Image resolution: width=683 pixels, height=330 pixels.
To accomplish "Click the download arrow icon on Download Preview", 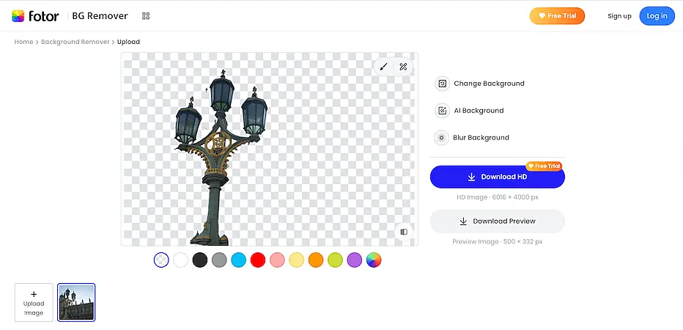I will [463, 221].
